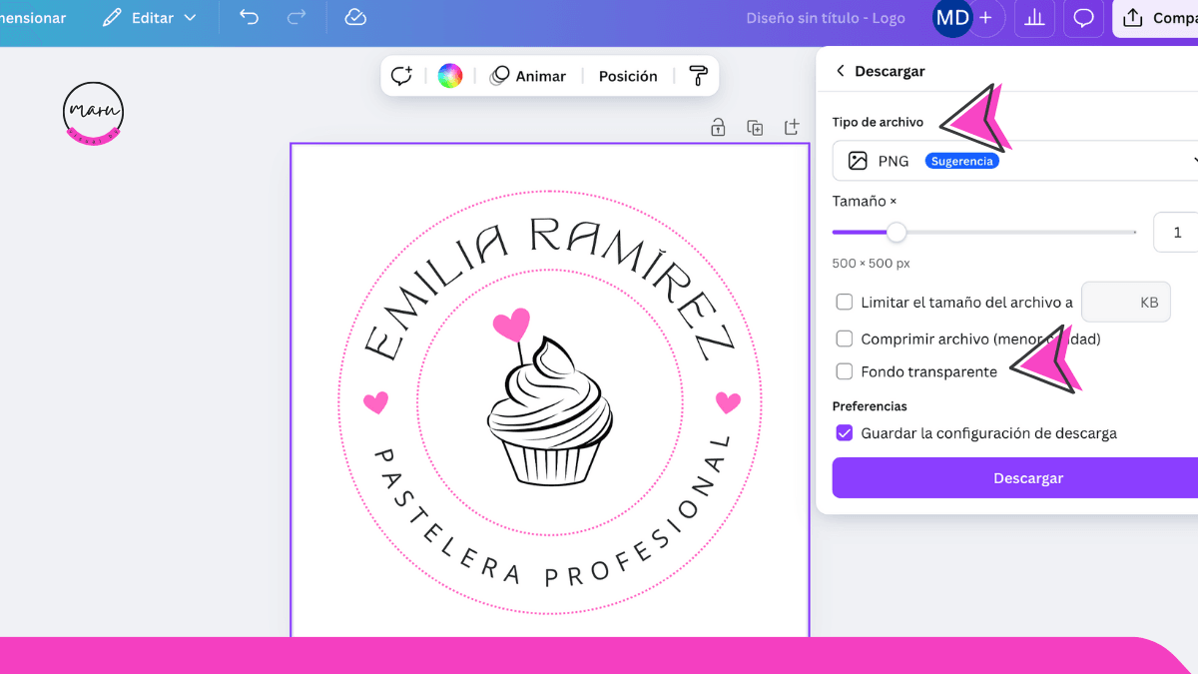Enable the Fondo transparente checkbox
Image resolution: width=1198 pixels, height=674 pixels.
(844, 371)
